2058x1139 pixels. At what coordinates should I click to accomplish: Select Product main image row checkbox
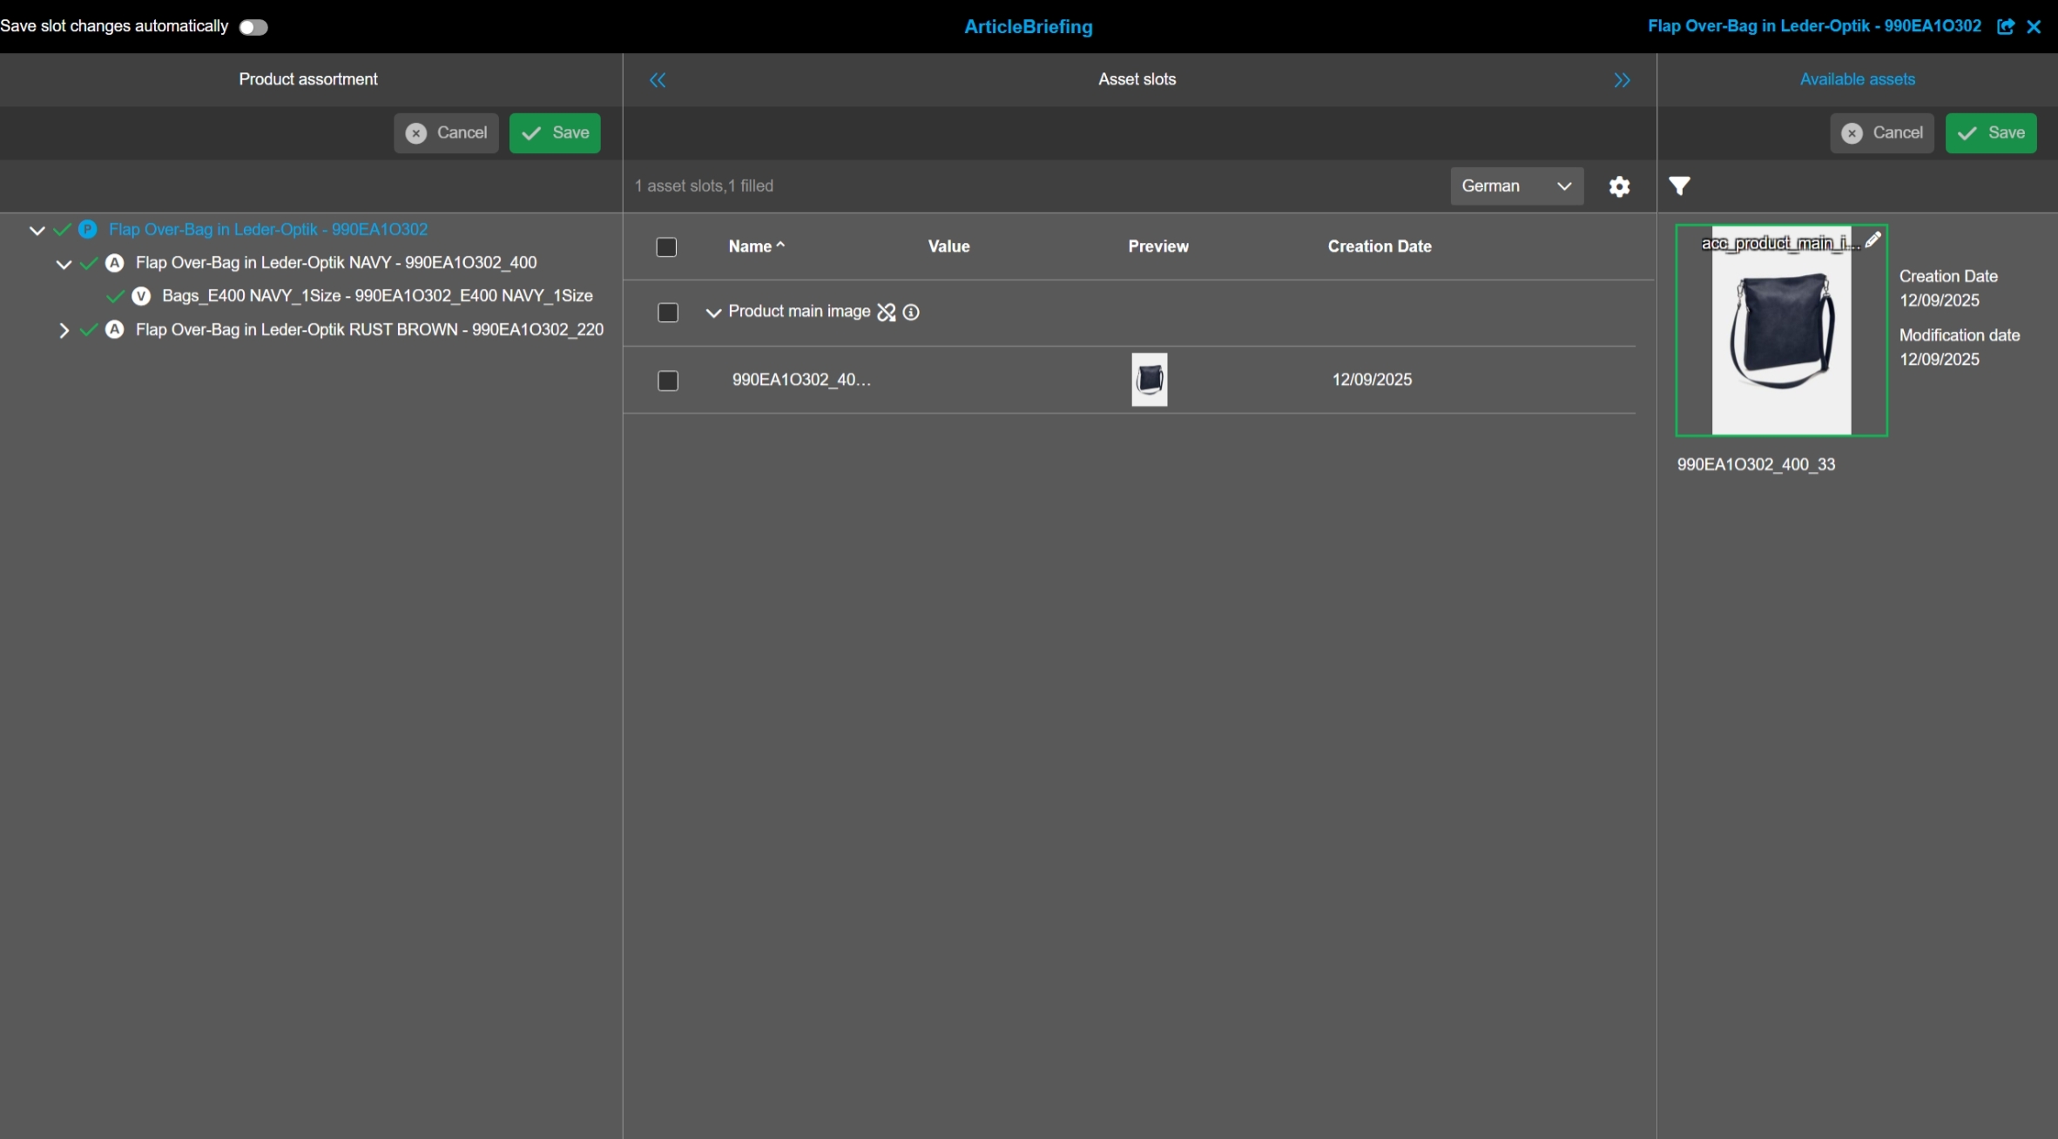click(x=668, y=313)
